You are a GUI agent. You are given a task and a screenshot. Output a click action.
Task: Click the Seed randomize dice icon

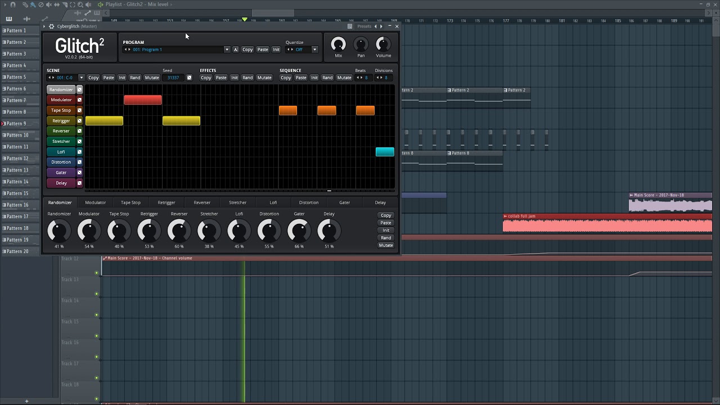click(189, 78)
